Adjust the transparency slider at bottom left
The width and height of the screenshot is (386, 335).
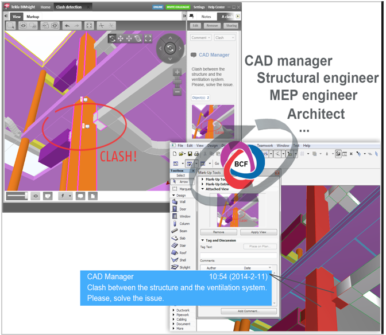pyautogui.click(x=17, y=196)
